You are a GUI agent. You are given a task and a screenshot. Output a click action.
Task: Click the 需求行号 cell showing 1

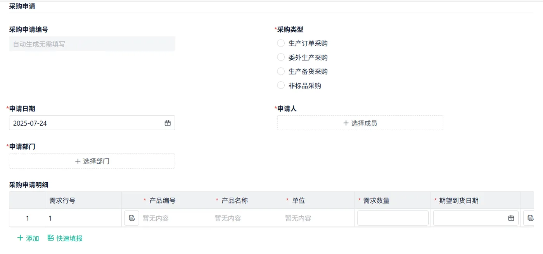coord(83,218)
